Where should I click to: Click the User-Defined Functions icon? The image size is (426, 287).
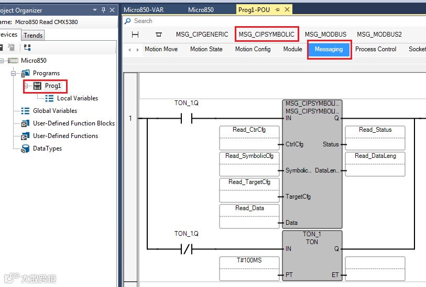point(25,136)
